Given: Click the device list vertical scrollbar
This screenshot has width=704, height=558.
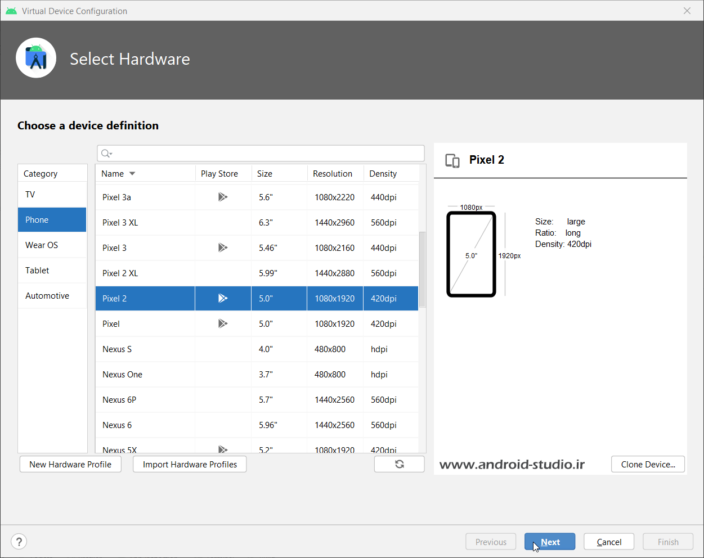Looking at the screenshot, I should pos(423,270).
